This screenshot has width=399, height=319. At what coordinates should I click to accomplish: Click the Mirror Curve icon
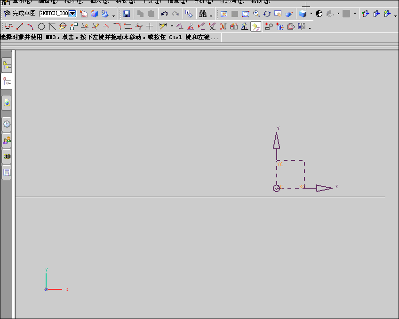click(x=302, y=26)
